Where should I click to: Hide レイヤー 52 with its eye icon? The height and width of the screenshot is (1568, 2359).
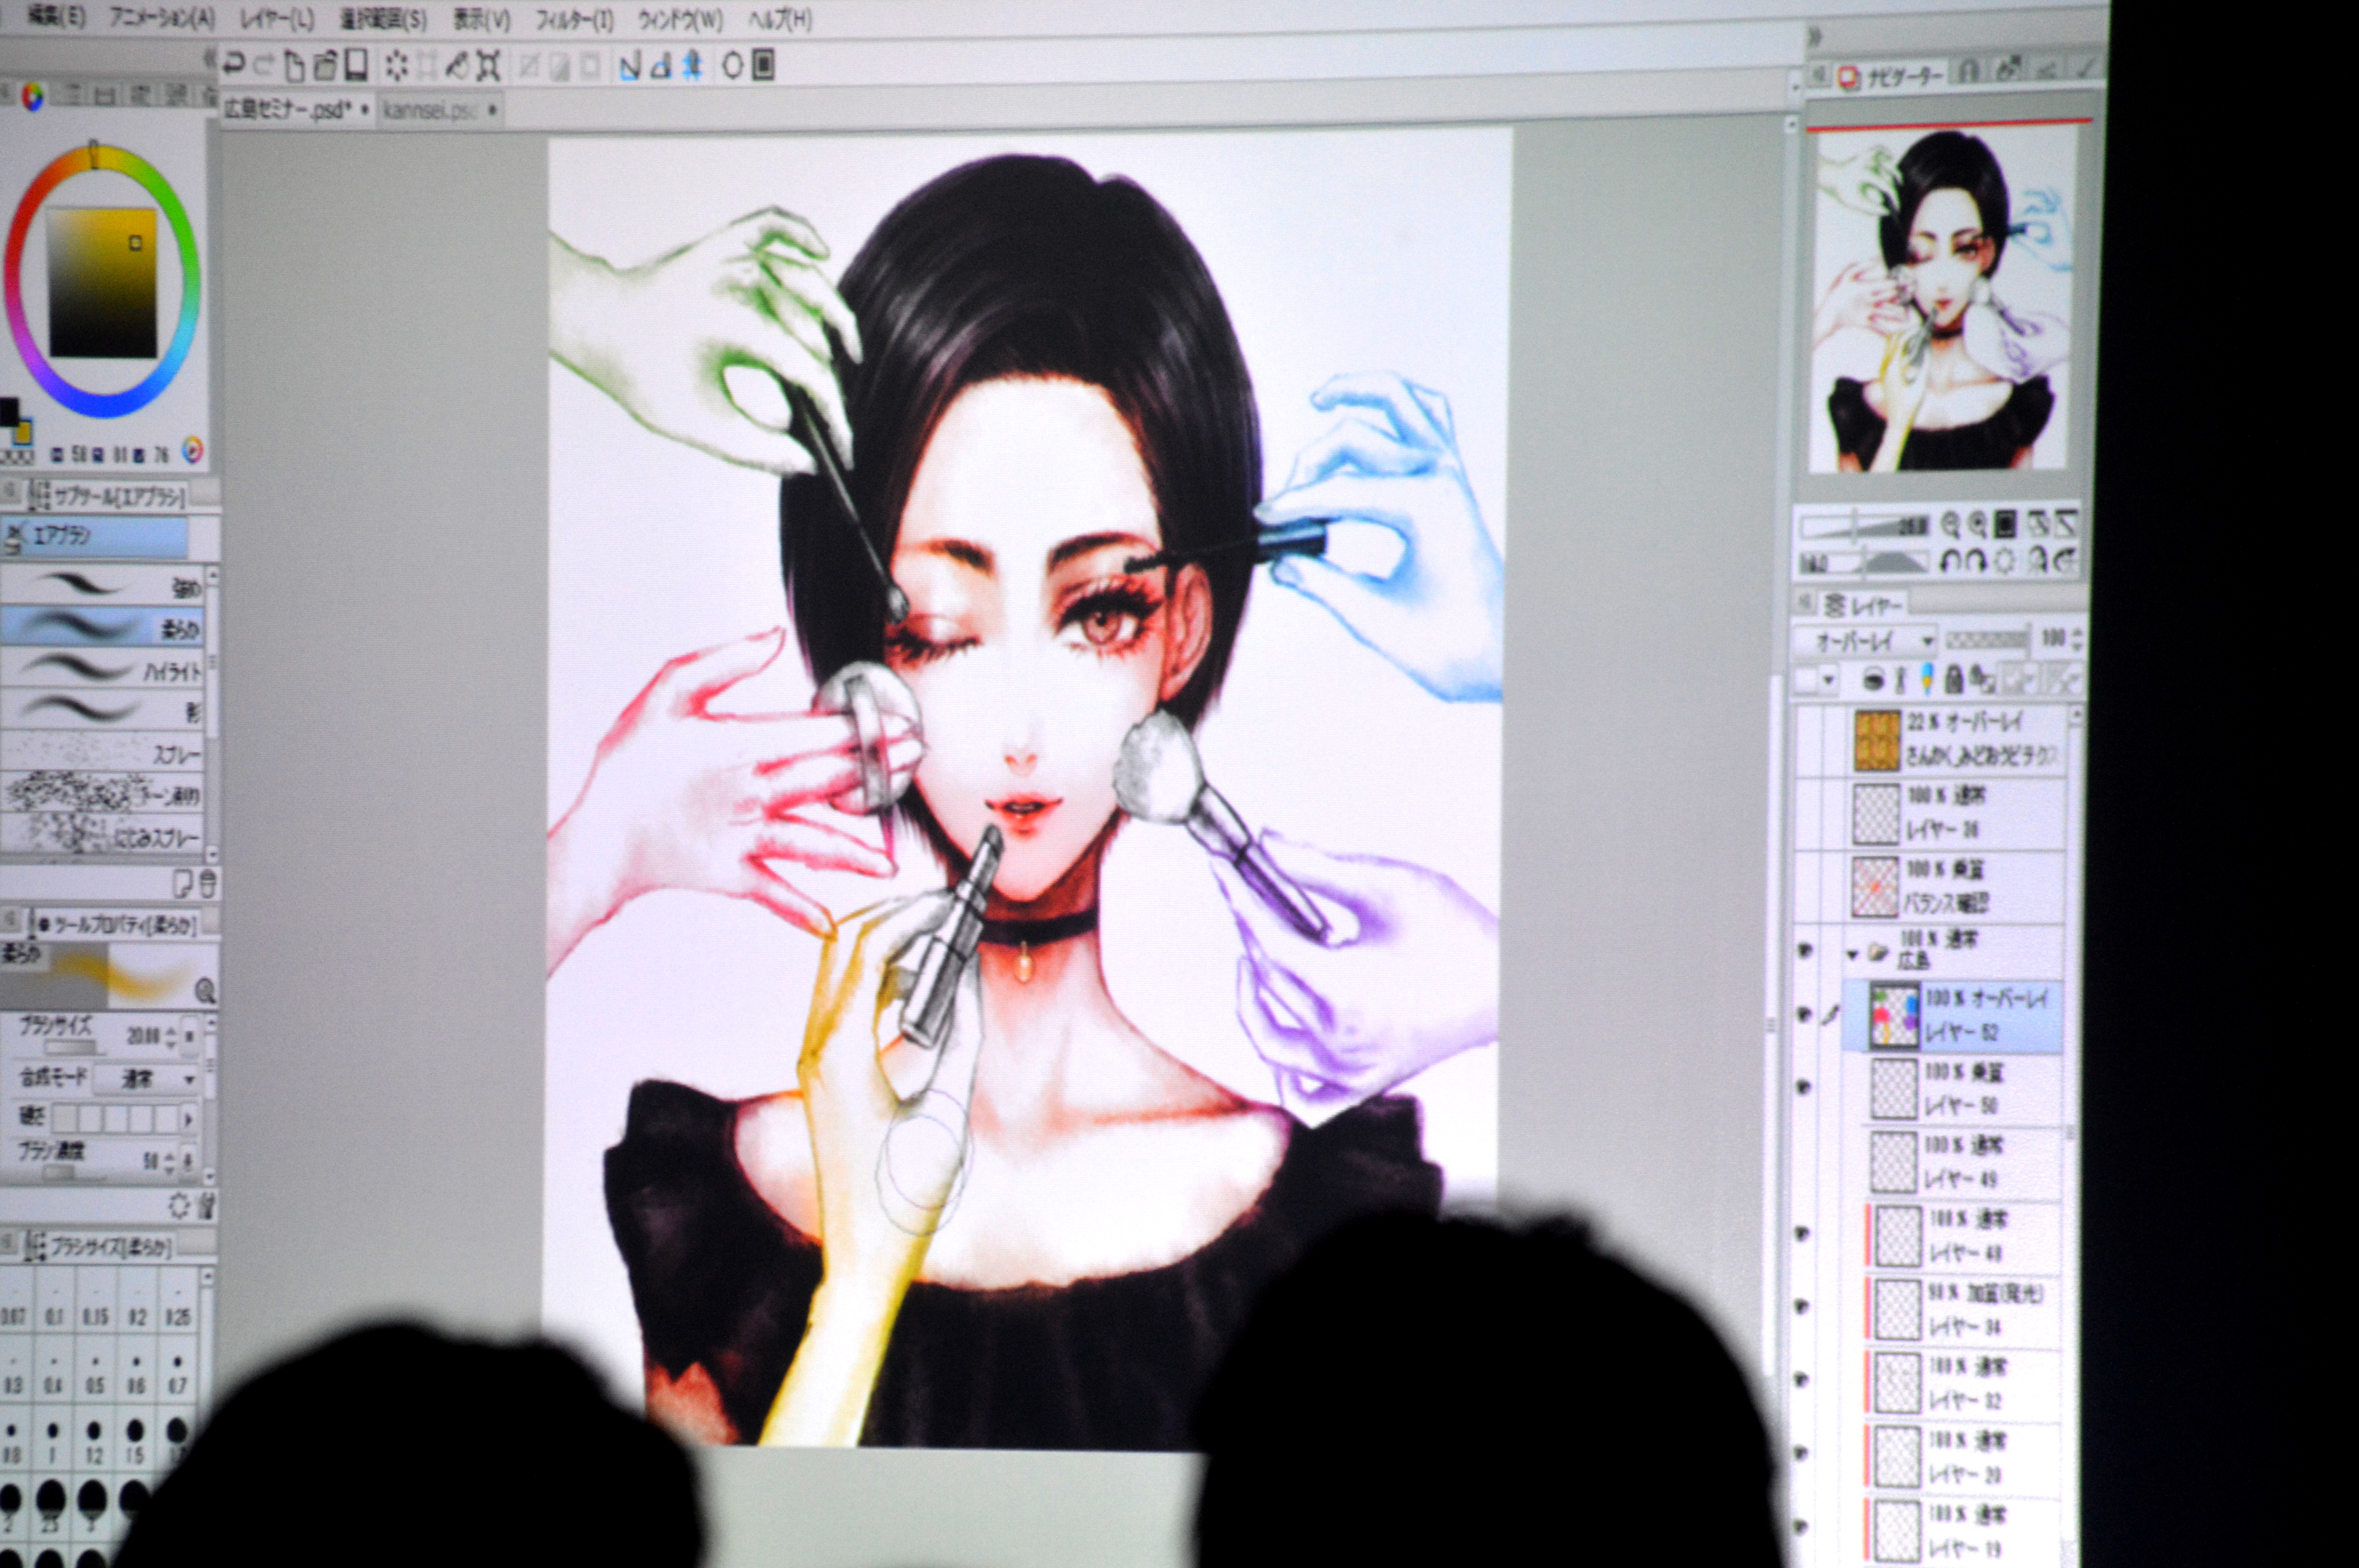(x=1805, y=1015)
